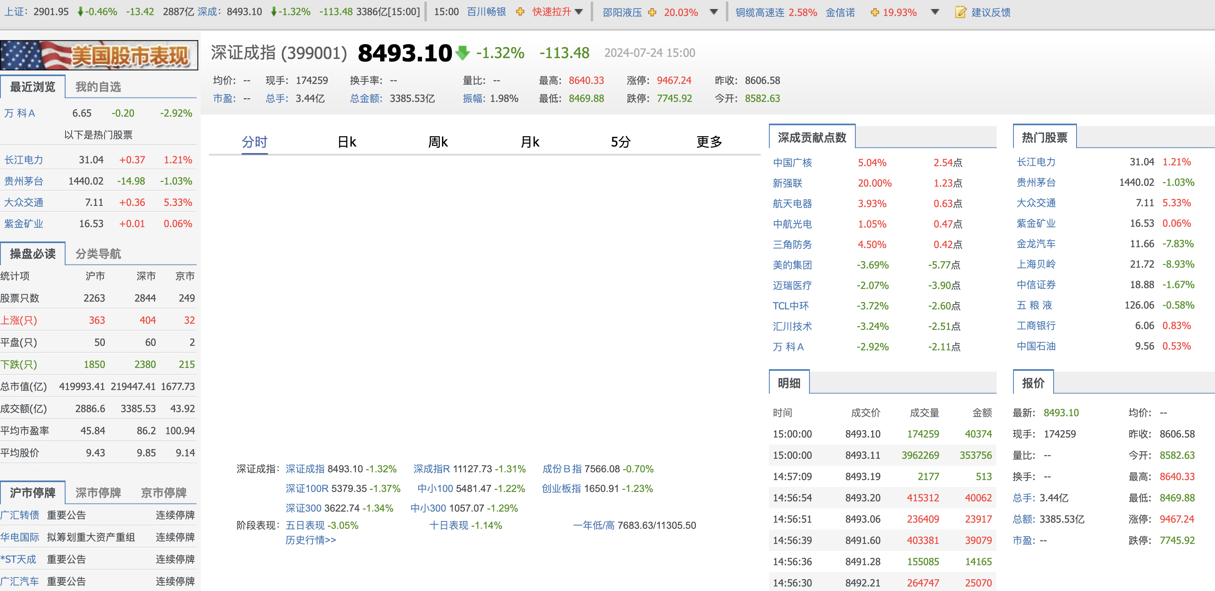Open the 深证300 index link

pyautogui.click(x=303, y=508)
